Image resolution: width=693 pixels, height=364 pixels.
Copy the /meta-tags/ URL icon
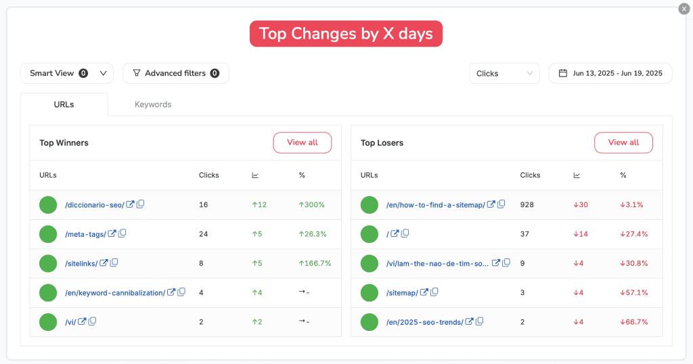122,233
